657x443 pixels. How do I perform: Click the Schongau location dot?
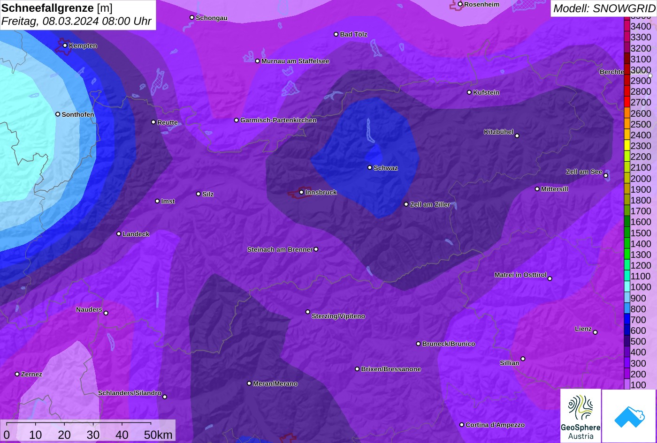tap(192, 17)
